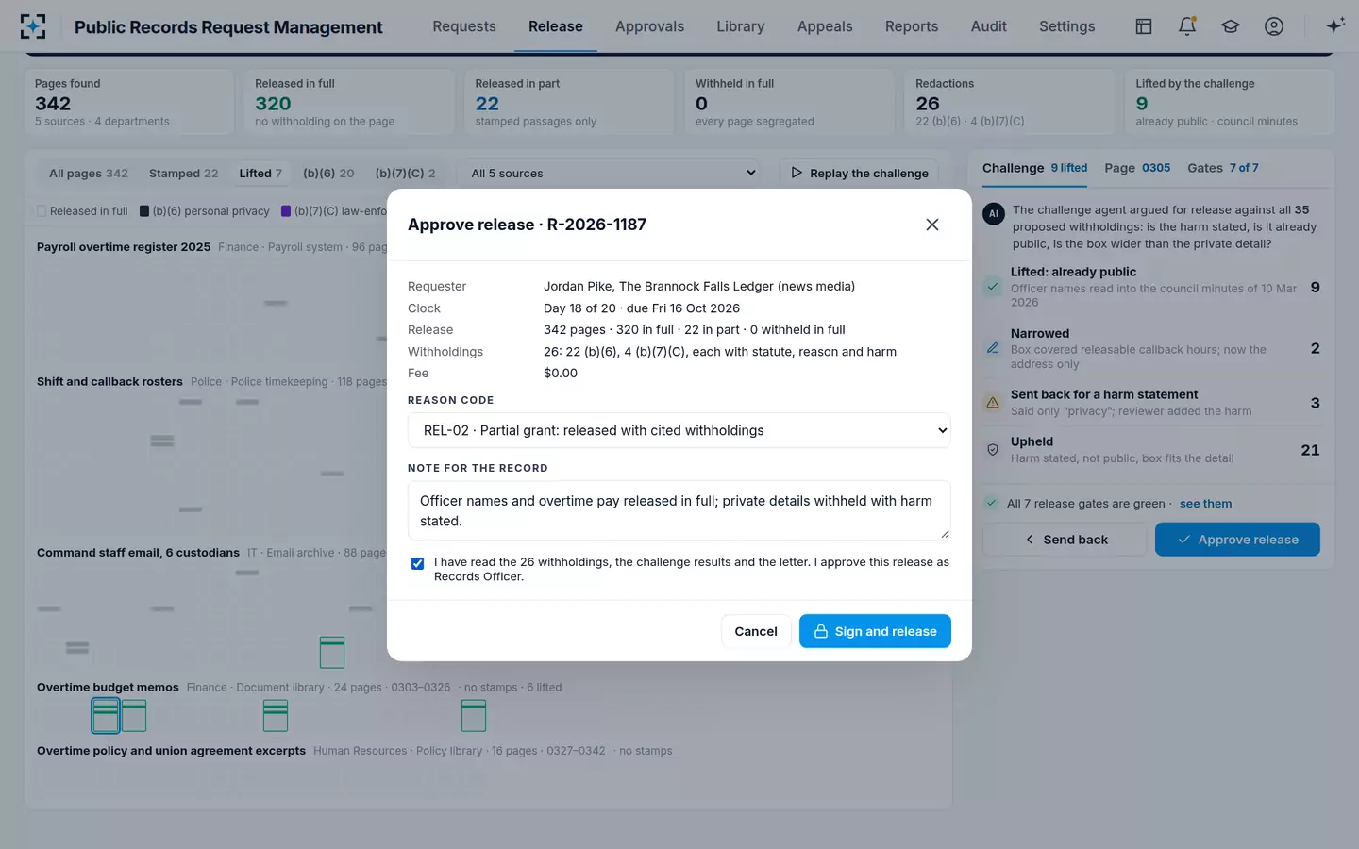This screenshot has width=1359, height=849.
Task: Click the Shift and callback rosters heading
Action: 109,382
